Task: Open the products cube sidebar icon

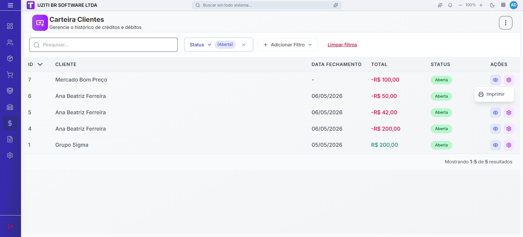Action: [10, 59]
